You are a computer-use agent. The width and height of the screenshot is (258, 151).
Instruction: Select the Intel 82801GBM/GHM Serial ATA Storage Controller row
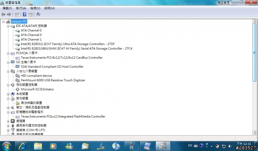[76, 48]
